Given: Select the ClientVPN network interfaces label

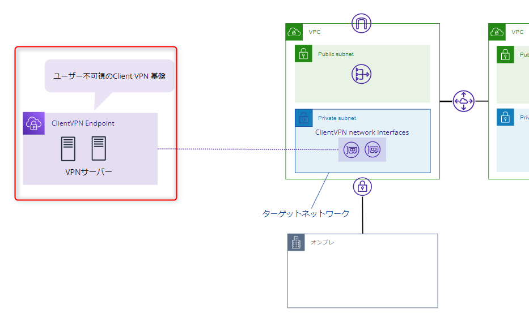Looking at the screenshot, I should pos(362,132).
